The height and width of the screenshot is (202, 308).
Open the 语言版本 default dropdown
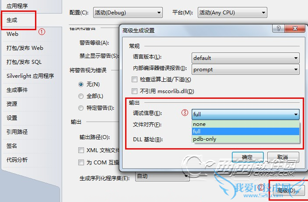[245, 58]
